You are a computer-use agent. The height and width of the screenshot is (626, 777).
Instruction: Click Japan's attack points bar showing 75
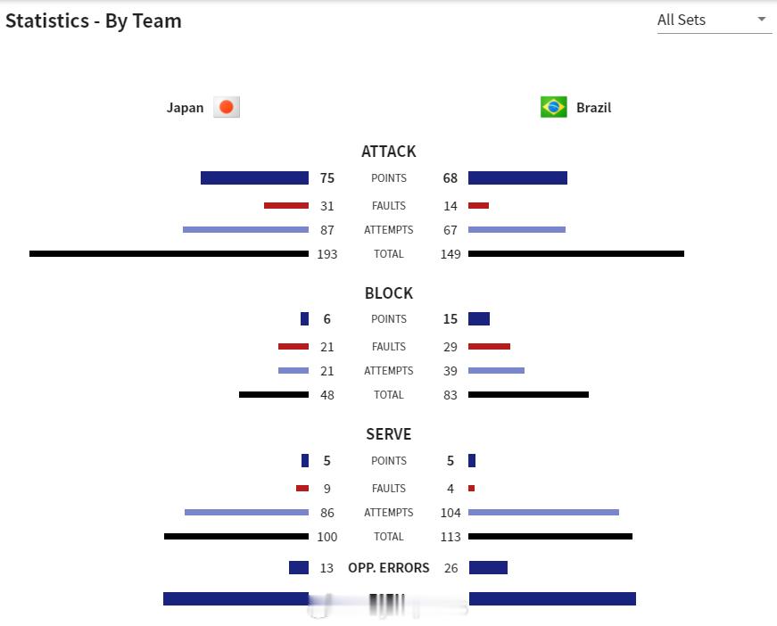255,177
